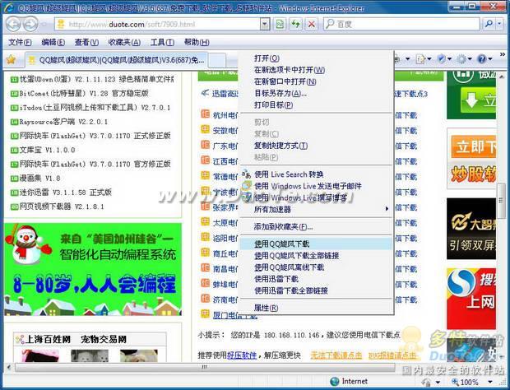Viewport: 510px width, 390px height.
Task: Click the Tools gear icon in command bar
Action: 463,59
